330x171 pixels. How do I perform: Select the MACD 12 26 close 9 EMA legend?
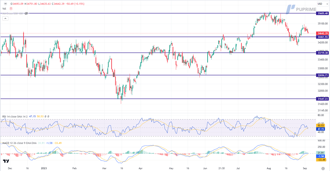coord(19,143)
